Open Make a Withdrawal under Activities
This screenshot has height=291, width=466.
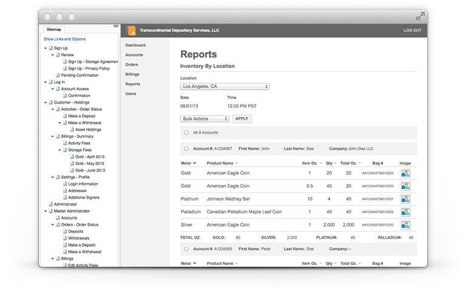pyautogui.click(x=85, y=122)
